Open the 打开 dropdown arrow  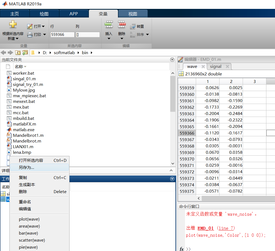(x=43, y=26)
